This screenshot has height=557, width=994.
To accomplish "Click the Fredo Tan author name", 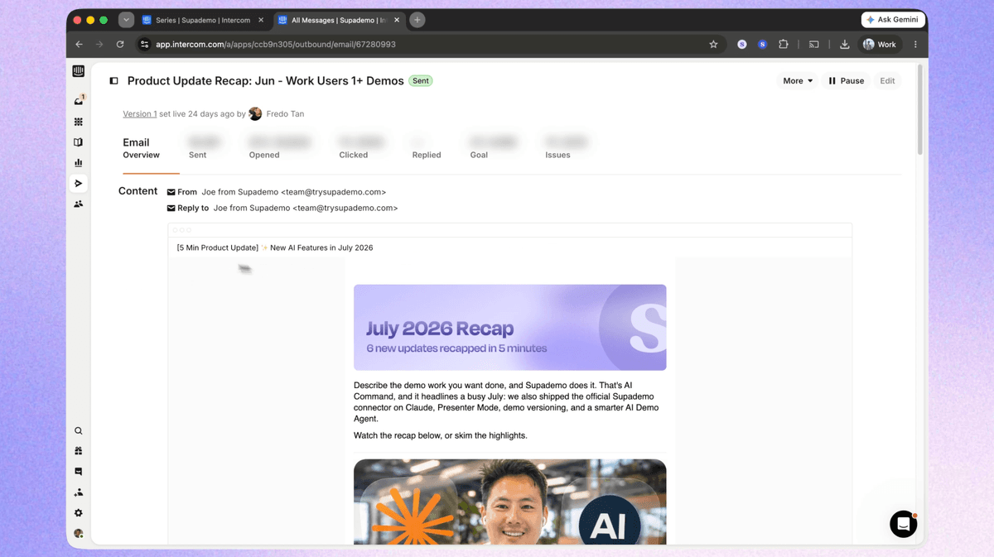I will pos(285,114).
